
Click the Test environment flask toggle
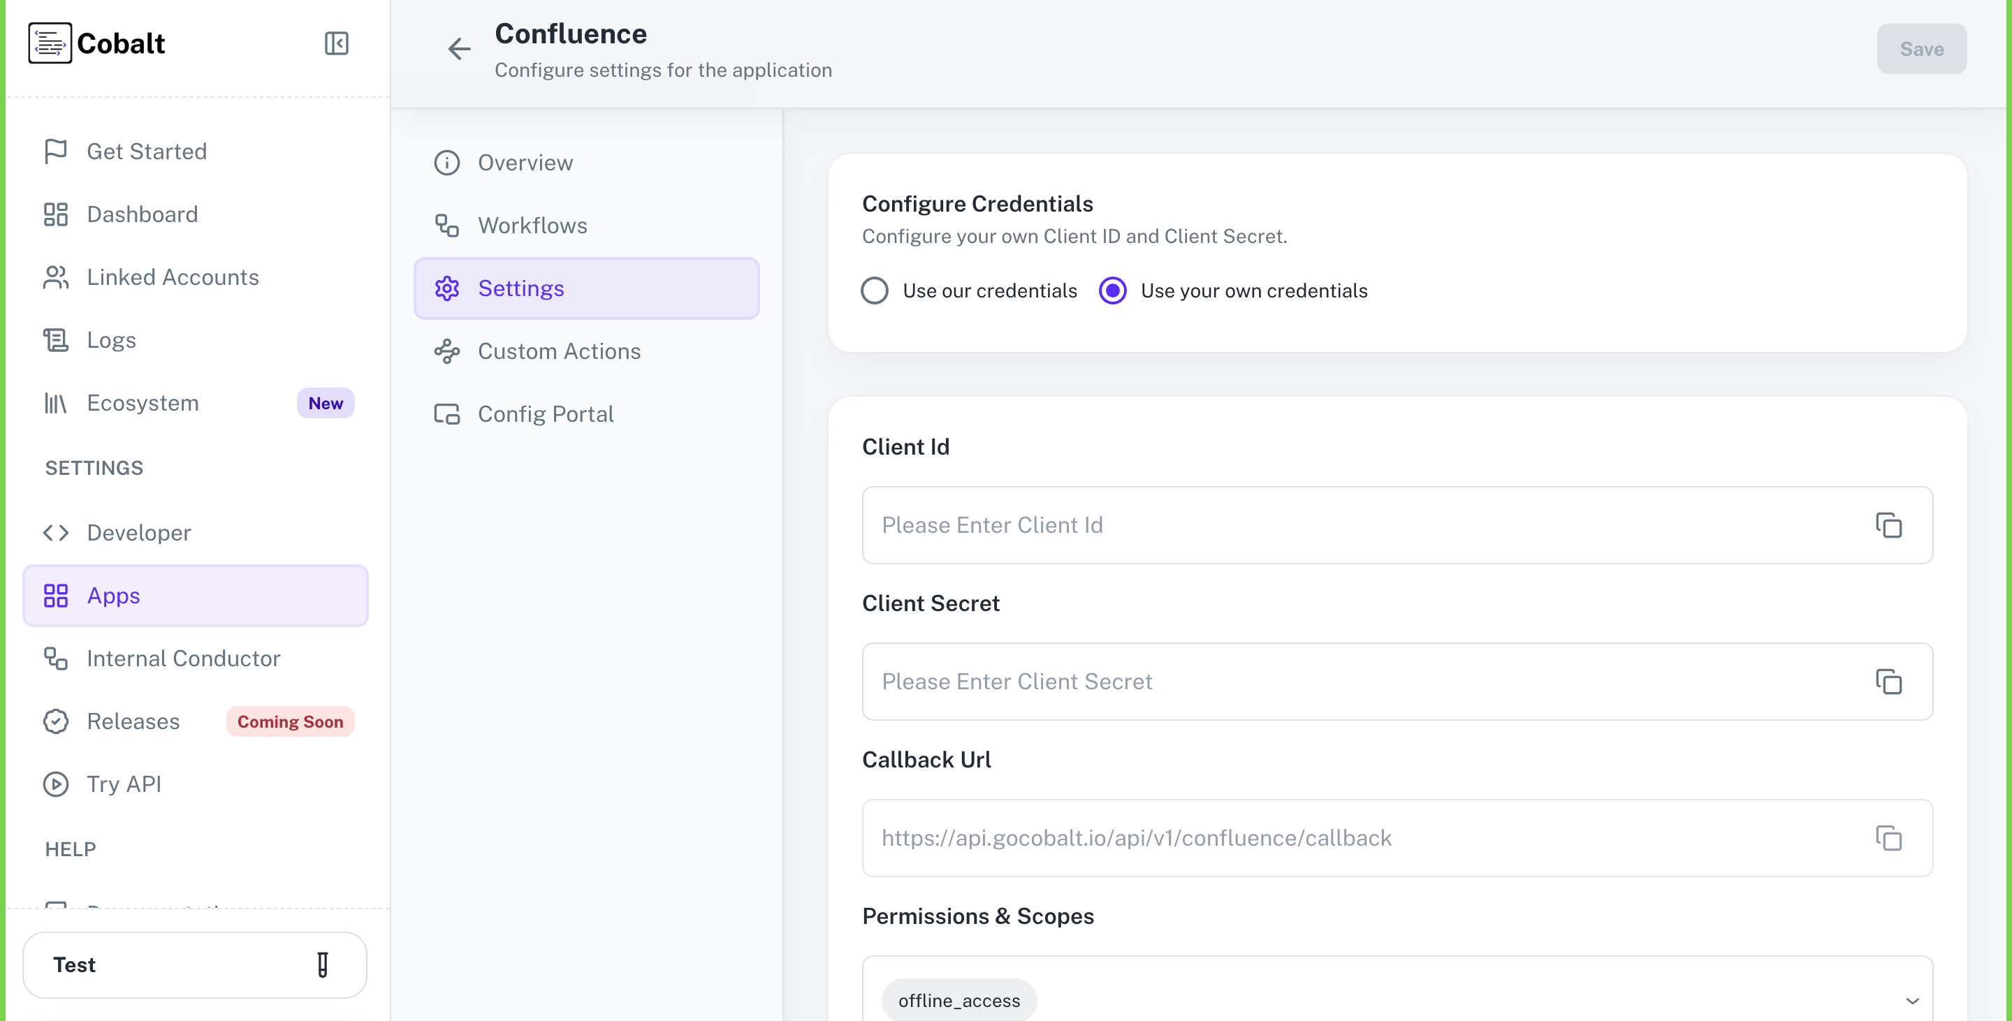(323, 966)
